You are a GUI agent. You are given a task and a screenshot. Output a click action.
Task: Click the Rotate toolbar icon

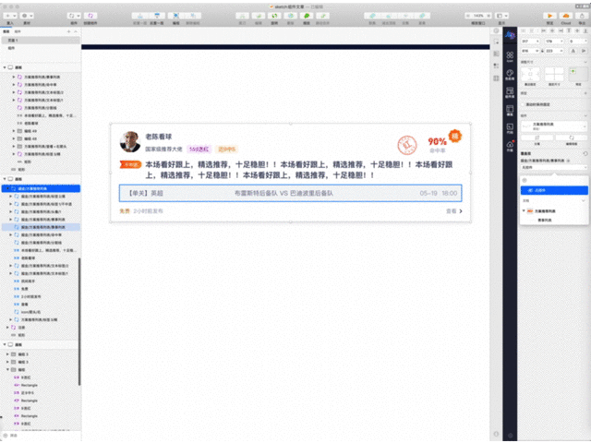point(274,16)
